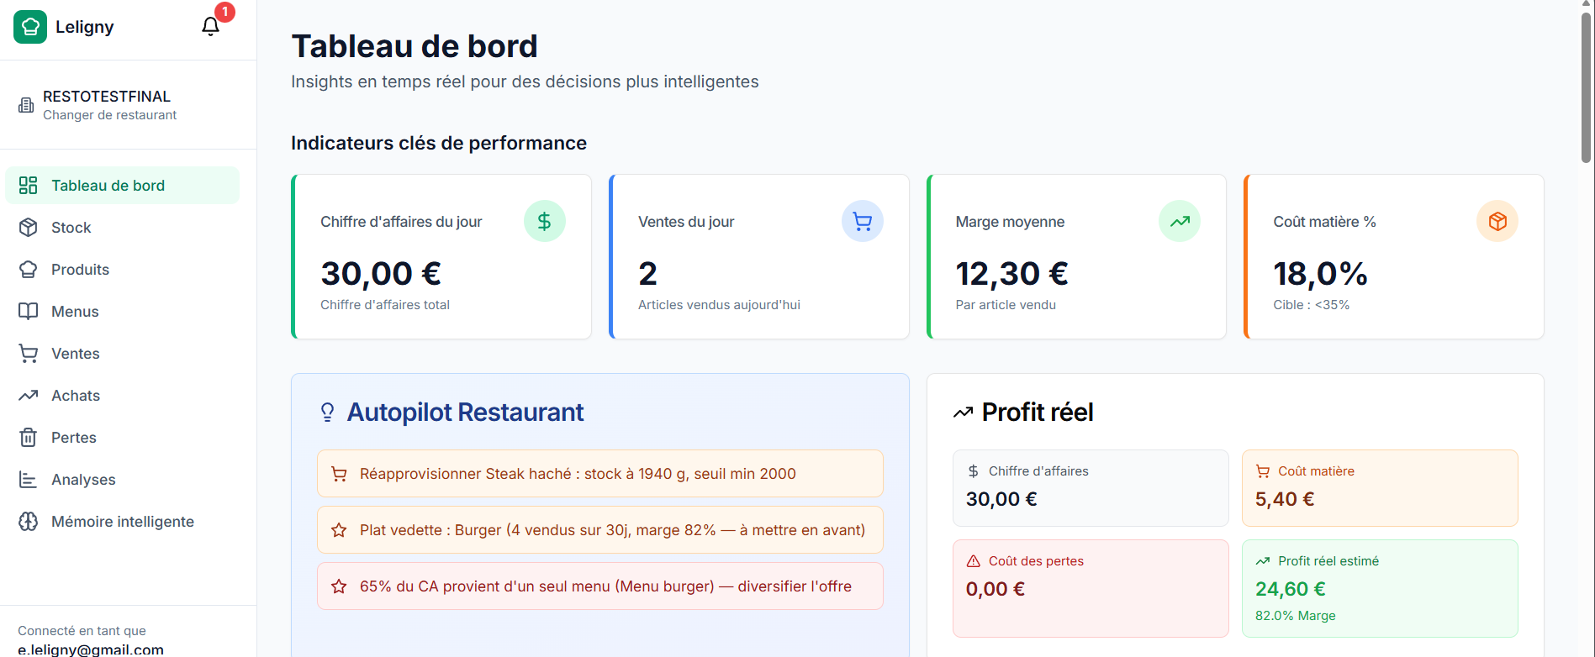Screen dimensions: 1595x657
Task: Click the trending arrow icon on Marge moyenne
Action: 1179,221
